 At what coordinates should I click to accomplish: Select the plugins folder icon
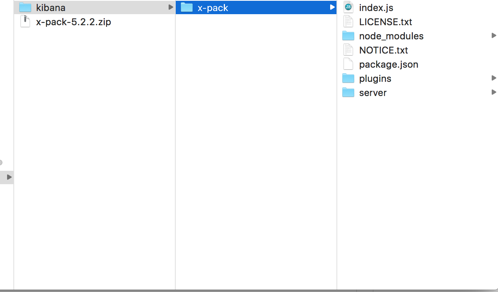(x=348, y=78)
